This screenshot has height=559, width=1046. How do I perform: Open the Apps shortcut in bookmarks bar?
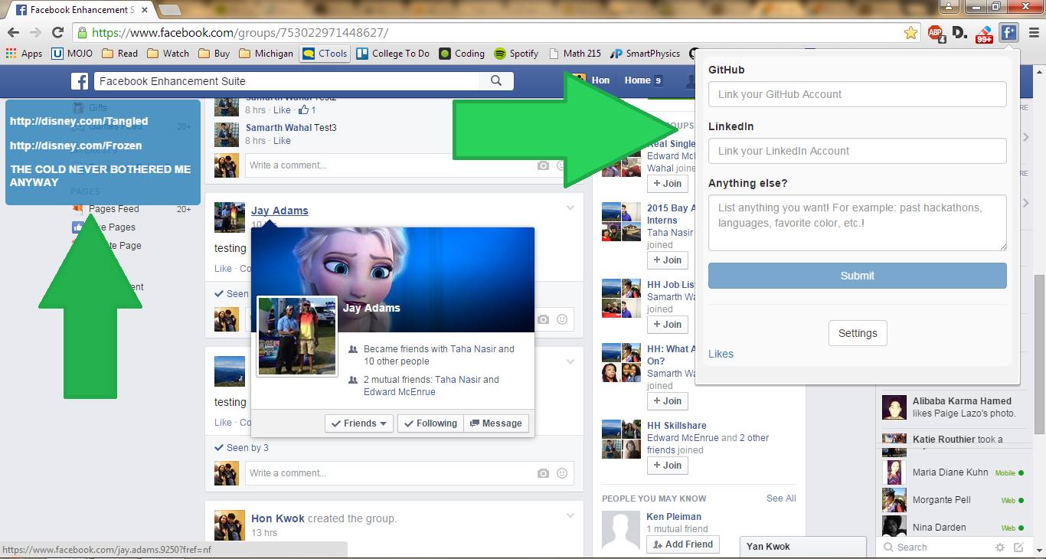[x=24, y=54]
